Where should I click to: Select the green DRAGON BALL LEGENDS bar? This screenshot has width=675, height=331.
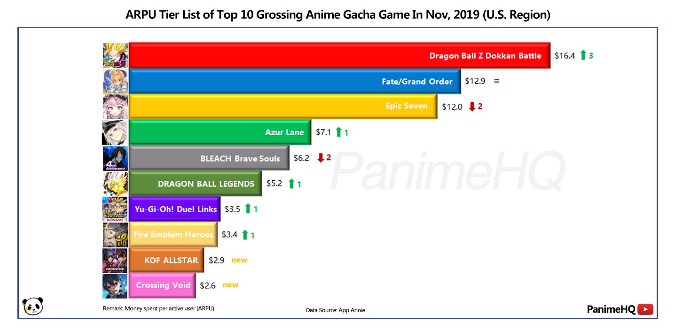(x=196, y=184)
